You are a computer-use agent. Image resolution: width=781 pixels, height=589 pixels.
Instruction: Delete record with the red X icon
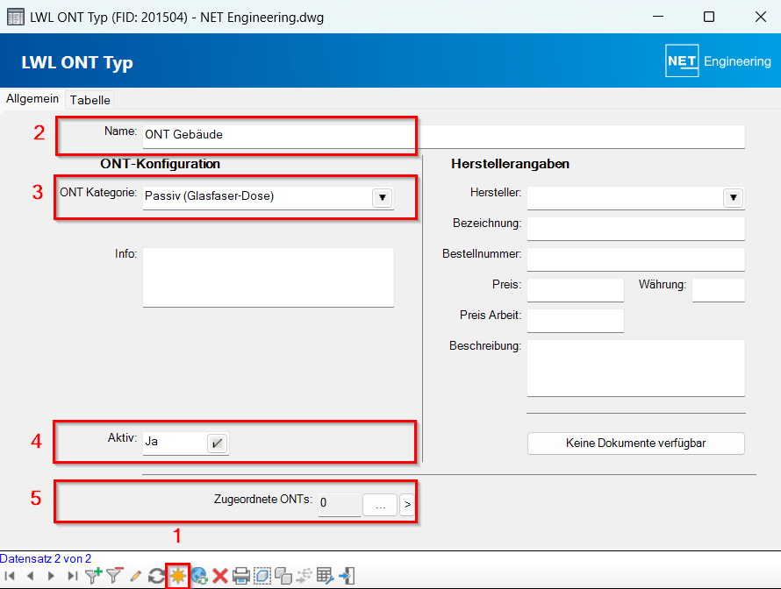pyautogui.click(x=220, y=576)
